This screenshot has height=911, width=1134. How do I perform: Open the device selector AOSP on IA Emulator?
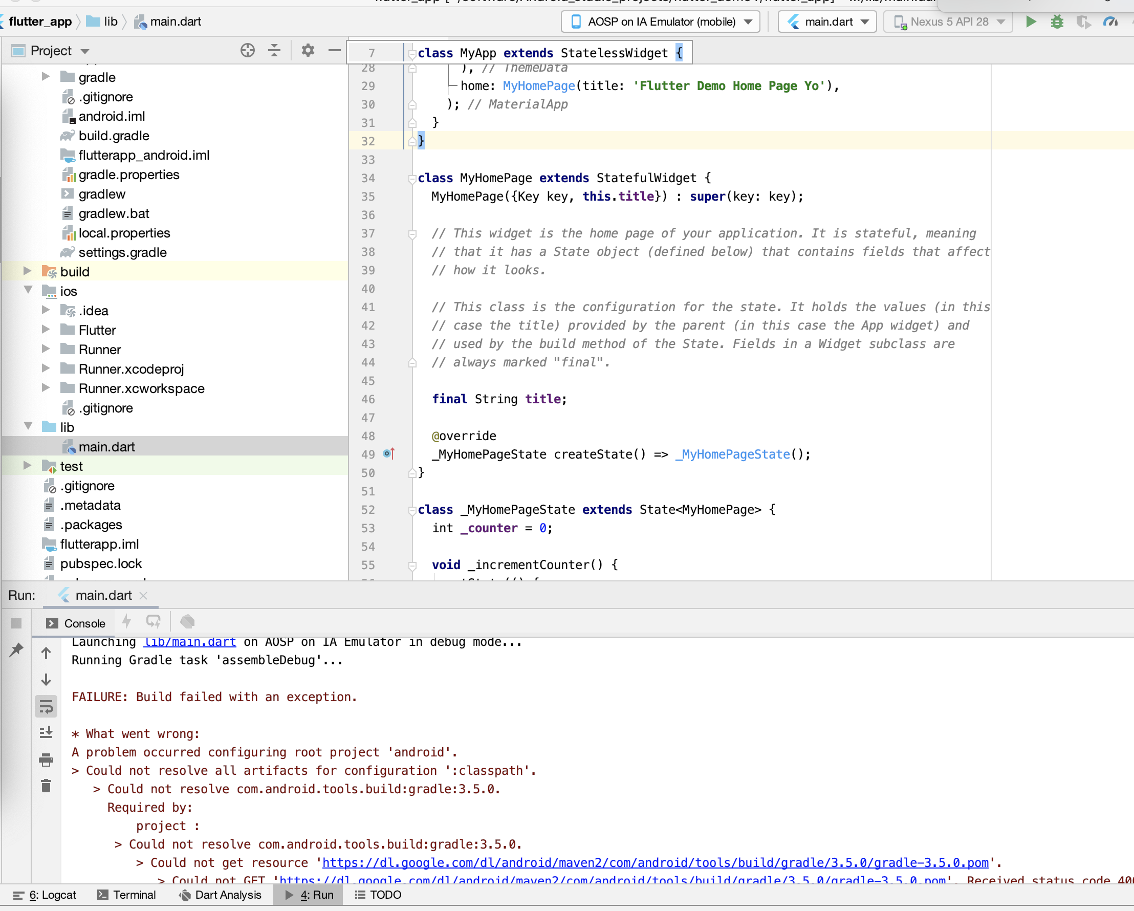click(x=661, y=21)
